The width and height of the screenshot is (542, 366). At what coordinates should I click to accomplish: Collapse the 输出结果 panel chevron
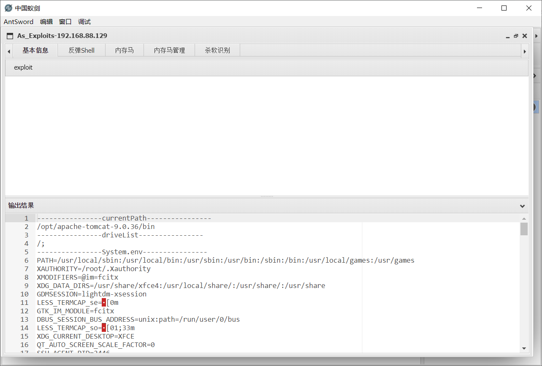click(x=523, y=206)
